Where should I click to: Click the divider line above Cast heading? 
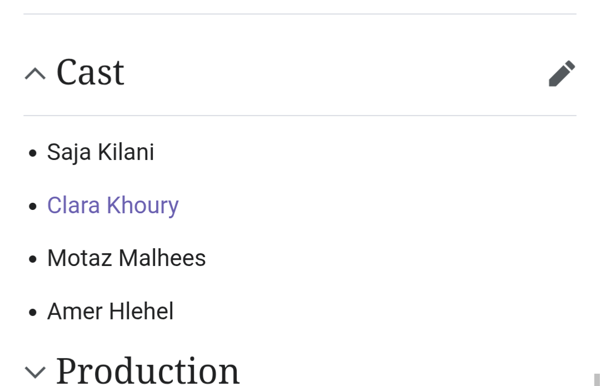(300, 14)
